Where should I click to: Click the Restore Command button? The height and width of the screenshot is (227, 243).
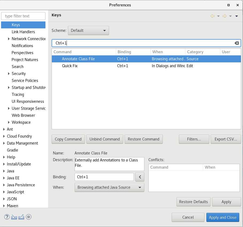144,139
